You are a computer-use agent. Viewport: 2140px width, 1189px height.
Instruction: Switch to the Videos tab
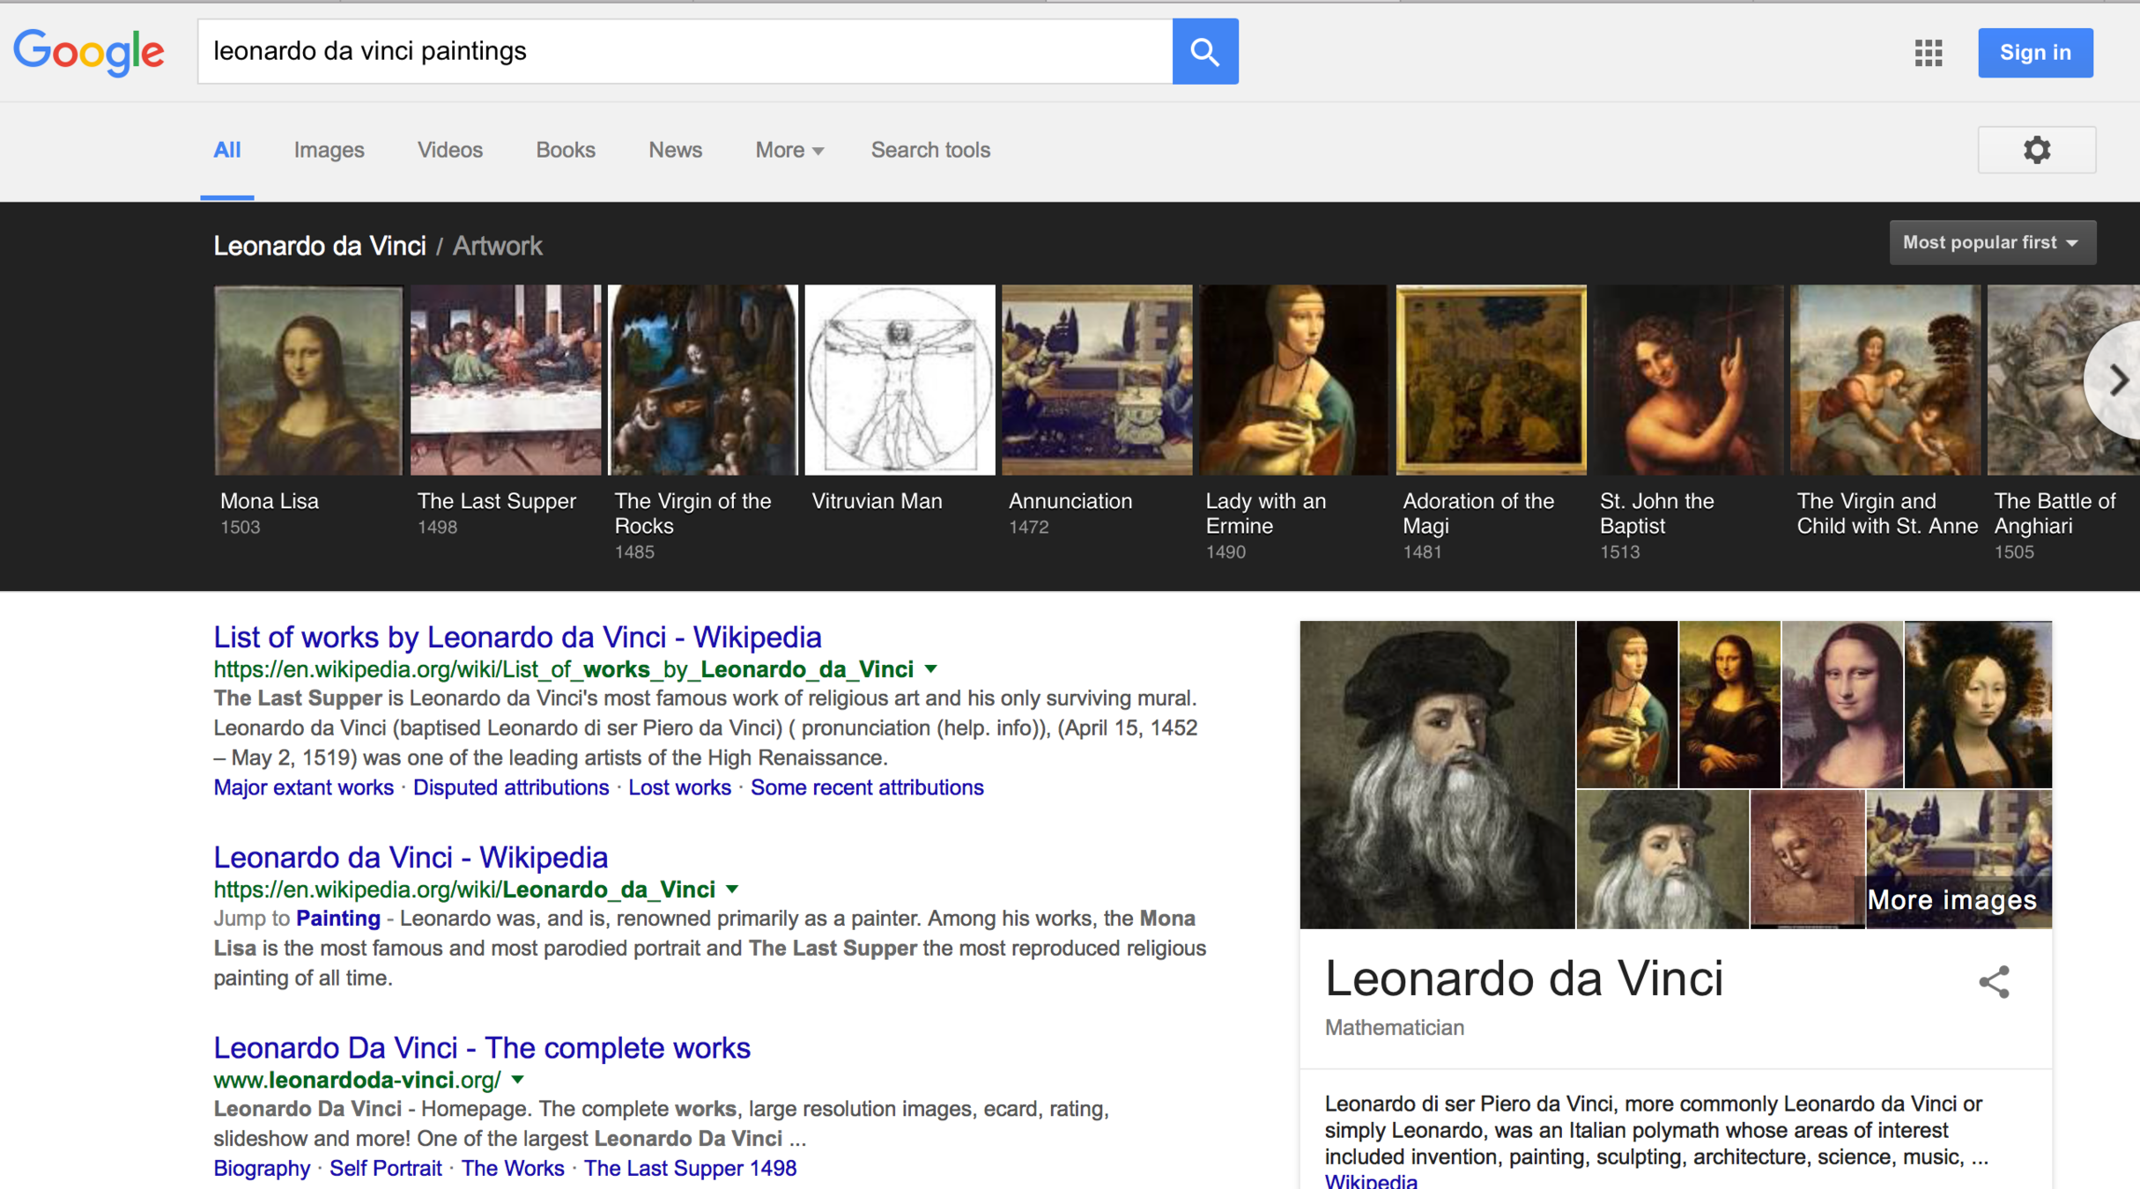click(x=449, y=151)
